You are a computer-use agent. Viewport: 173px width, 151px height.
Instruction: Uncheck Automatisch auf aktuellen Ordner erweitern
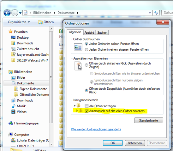[x=86, y=111]
